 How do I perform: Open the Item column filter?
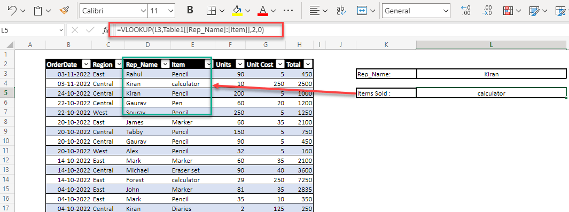208,64
